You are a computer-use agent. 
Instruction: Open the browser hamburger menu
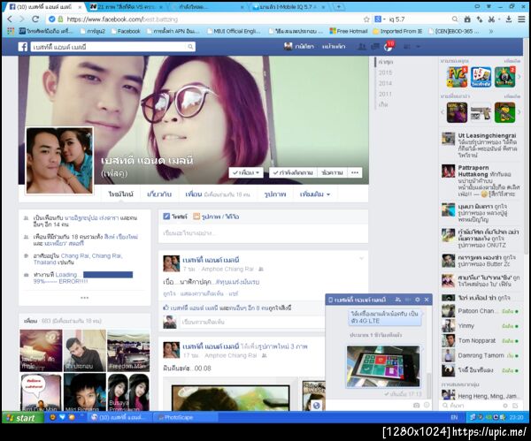click(x=521, y=19)
